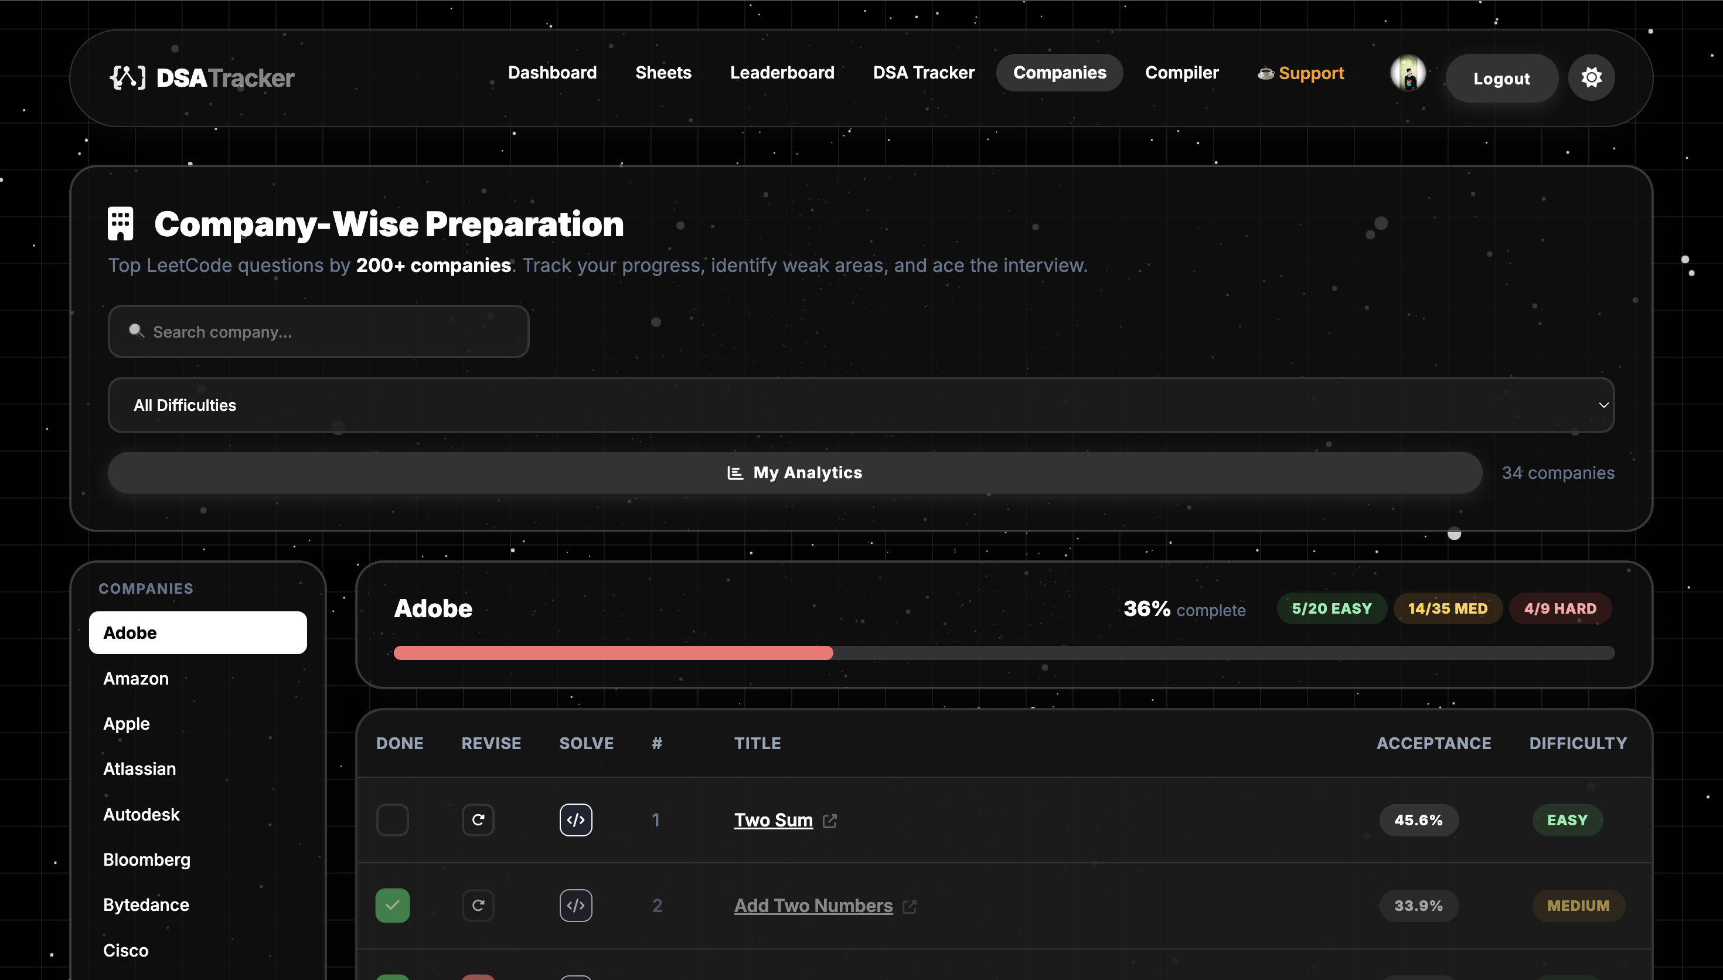Click the SOLVE column header
1723x980 pixels.
[x=586, y=743]
